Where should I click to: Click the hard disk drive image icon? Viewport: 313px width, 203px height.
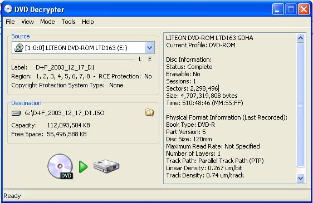[106, 166]
